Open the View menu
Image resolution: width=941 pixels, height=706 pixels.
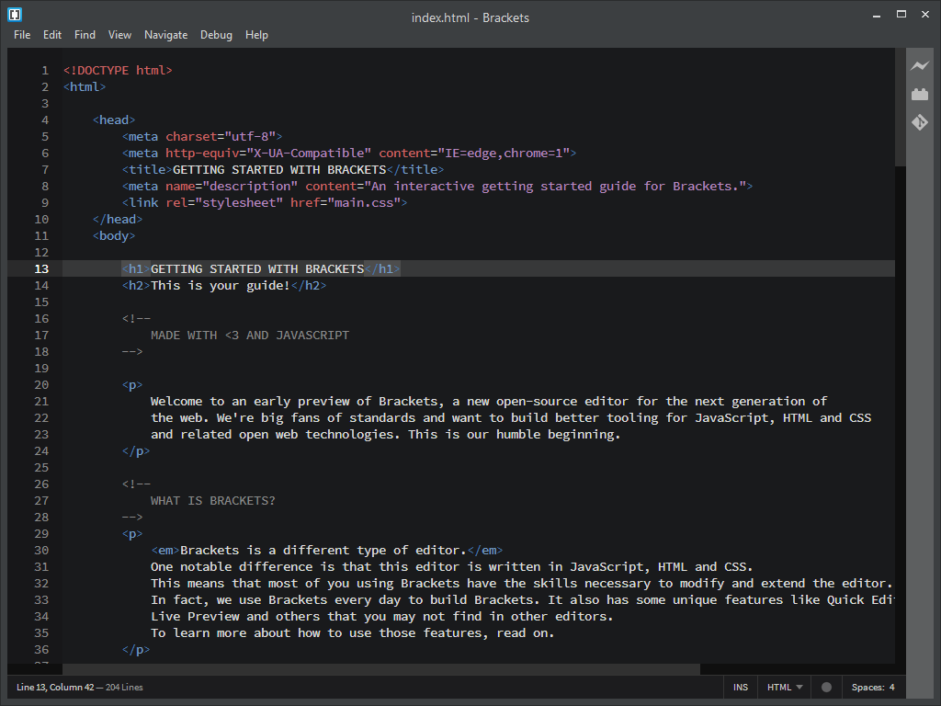[119, 35]
